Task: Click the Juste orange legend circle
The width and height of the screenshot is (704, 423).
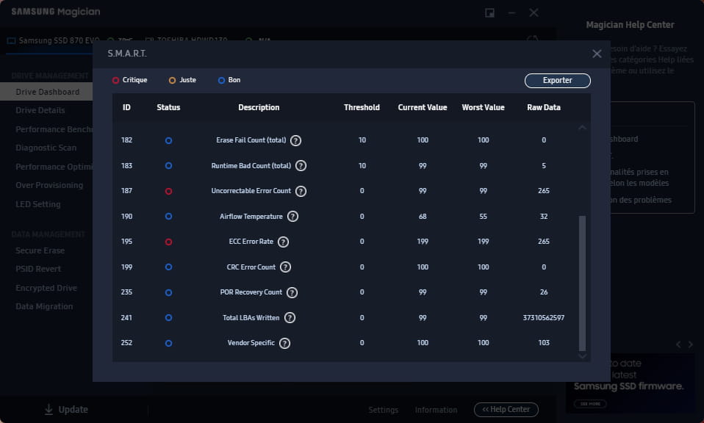Action: [172, 80]
